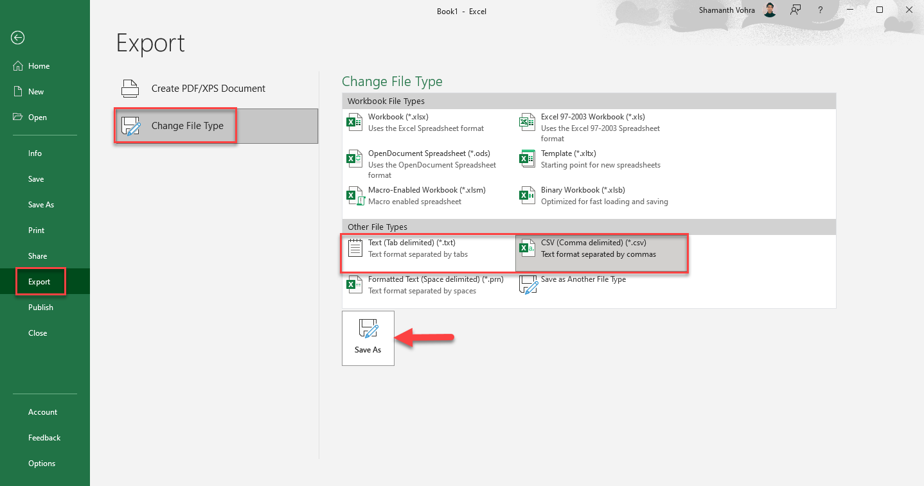Click 'Workbook (*.xlsx)' text
The height and width of the screenshot is (486, 924).
(x=398, y=117)
